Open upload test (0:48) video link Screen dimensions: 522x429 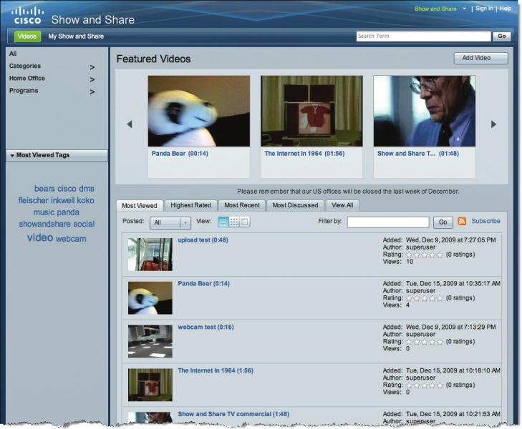(203, 240)
